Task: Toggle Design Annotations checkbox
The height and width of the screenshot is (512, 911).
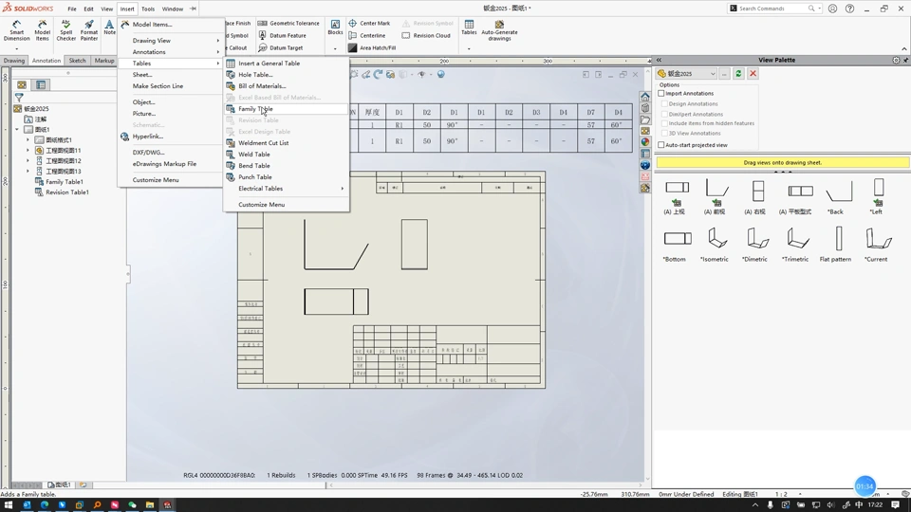Action: 664,103
